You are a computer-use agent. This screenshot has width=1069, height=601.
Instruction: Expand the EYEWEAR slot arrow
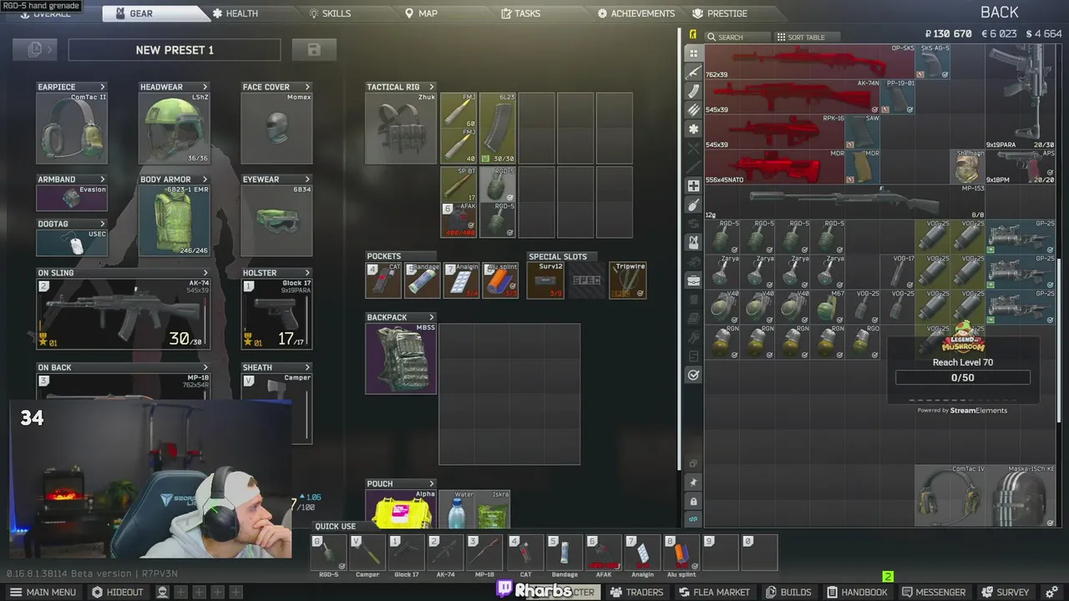tap(307, 179)
